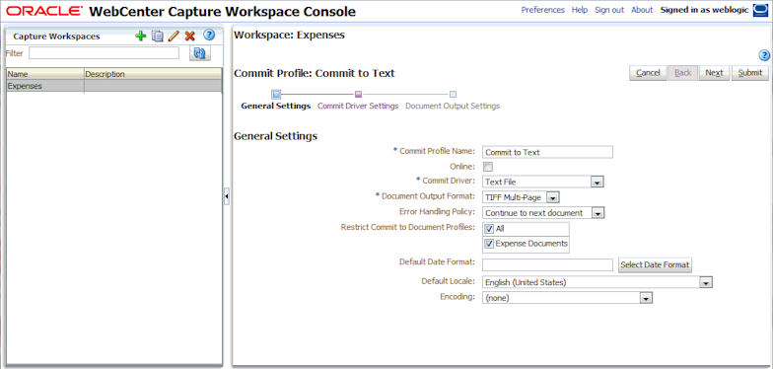Submit the commit profile
773x369 pixels.
tap(749, 73)
